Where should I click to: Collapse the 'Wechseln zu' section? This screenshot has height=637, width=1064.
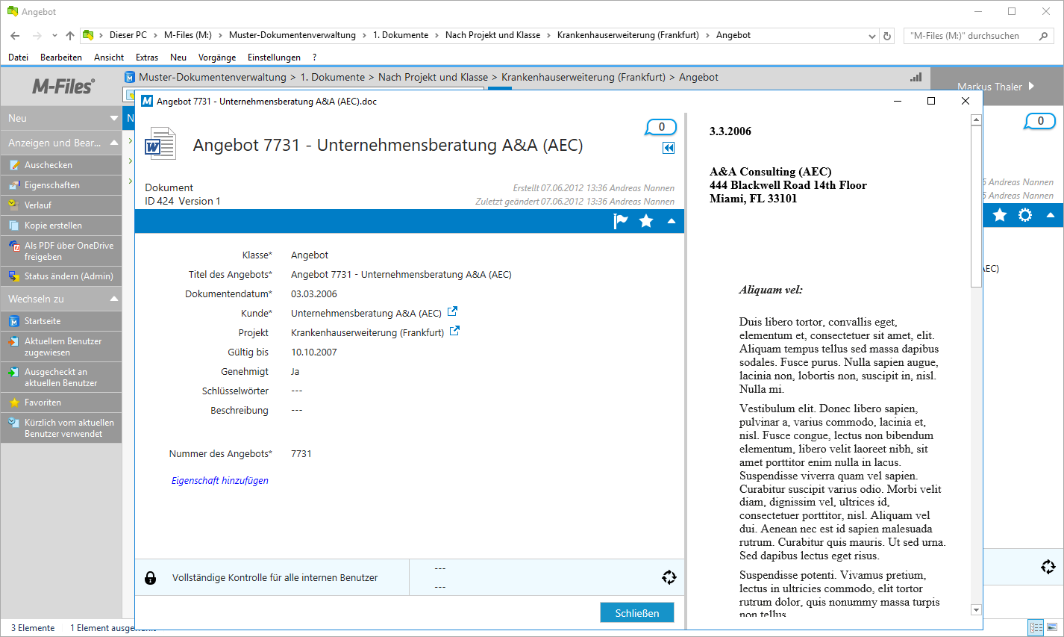pyautogui.click(x=114, y=299)
